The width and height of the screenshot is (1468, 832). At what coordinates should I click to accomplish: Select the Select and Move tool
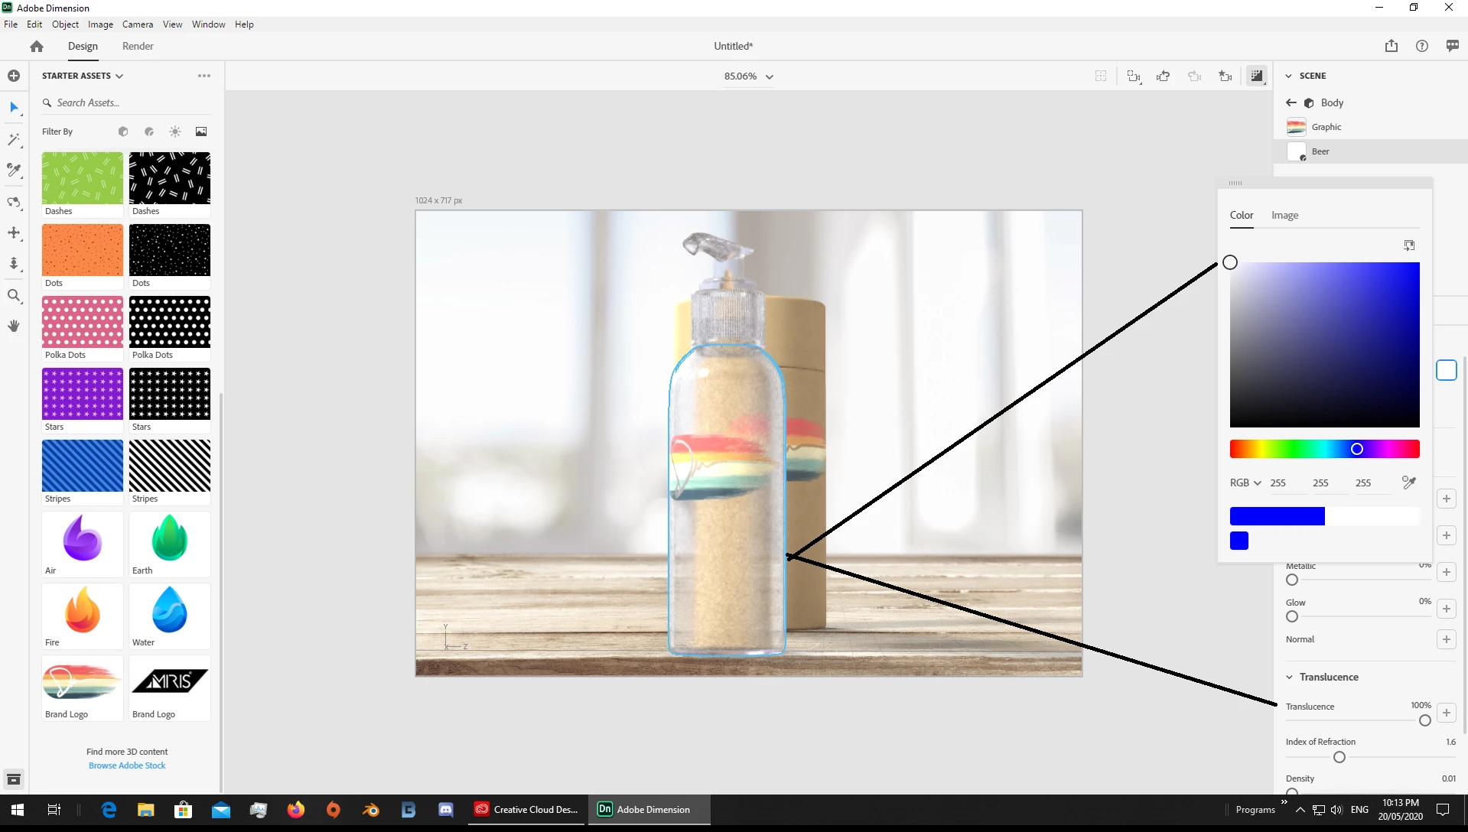click(x=14, y=107)
